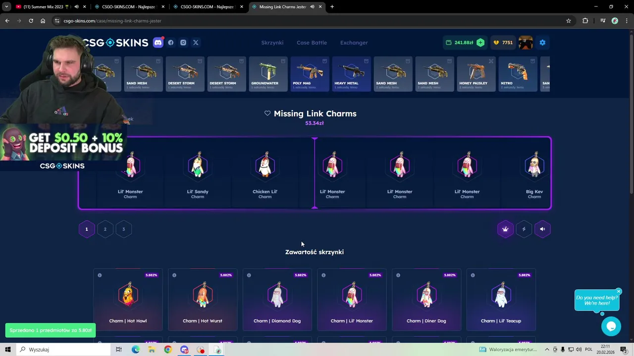634x356 pixels.
Task: Favorite the case with heart icon
Action: click(267, 113)
